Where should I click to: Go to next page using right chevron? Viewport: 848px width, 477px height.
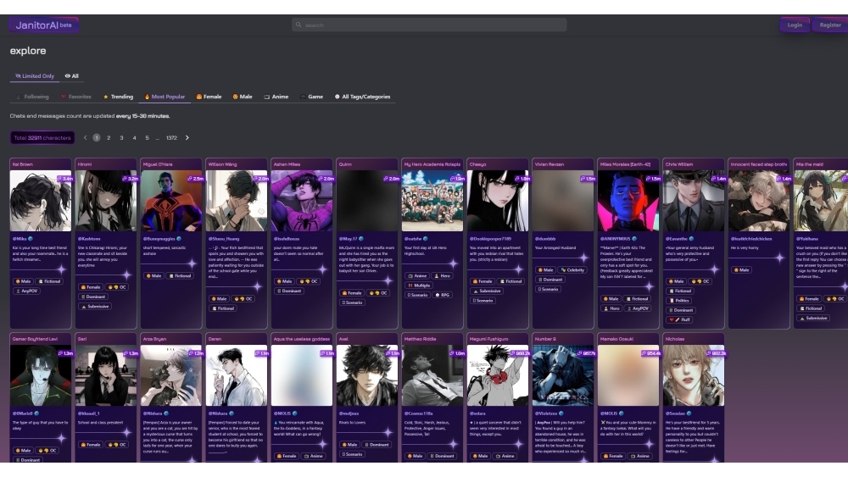coord(187,137)
